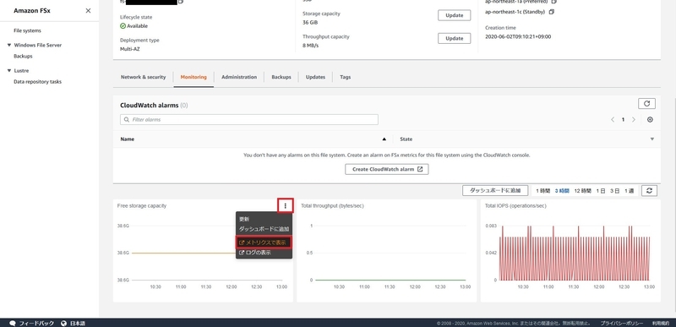
Task: Open the Backups tab
Action: (281, 77)
